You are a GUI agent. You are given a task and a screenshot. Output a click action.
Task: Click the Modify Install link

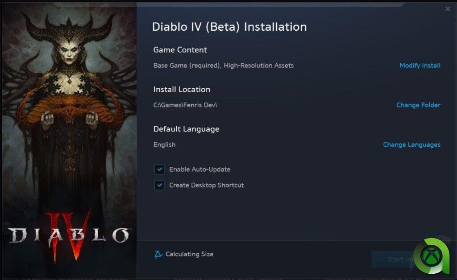click(420, 66)
